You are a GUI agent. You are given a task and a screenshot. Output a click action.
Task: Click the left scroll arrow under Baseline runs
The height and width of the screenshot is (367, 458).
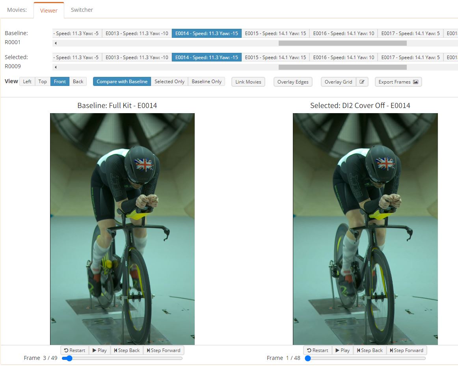point(55,43)
